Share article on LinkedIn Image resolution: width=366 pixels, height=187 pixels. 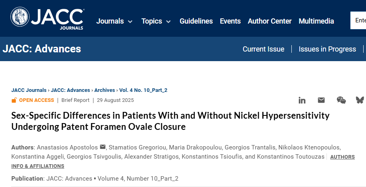pyautogui.click(x=302, y=100)
